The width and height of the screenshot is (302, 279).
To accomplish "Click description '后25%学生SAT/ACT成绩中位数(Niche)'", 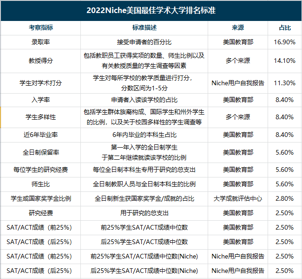I will (144, 271).
